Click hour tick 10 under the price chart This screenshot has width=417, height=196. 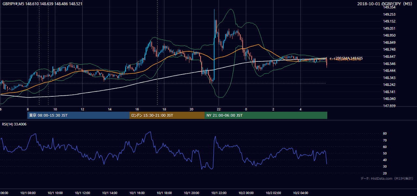(55, 109)
